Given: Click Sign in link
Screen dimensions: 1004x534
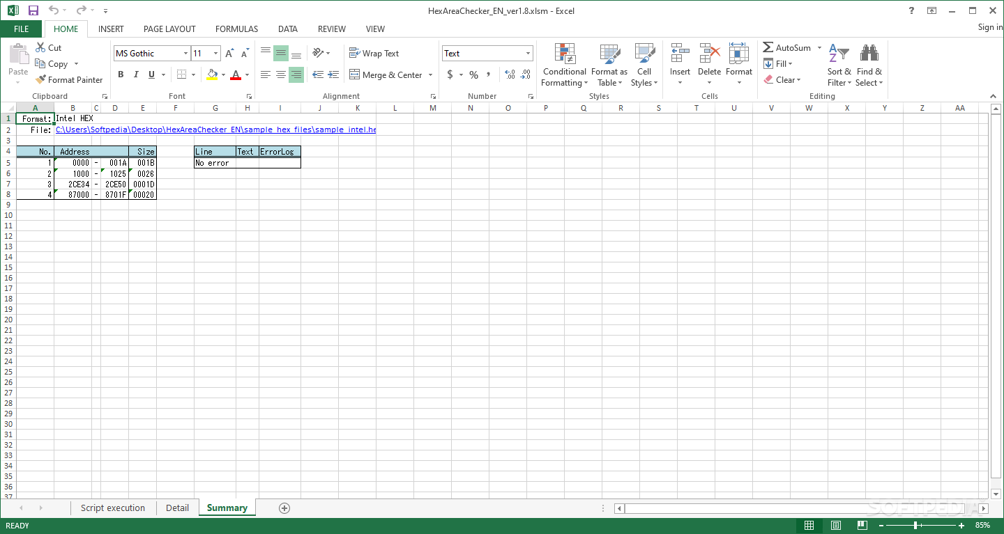Looking at the screenshot, I should (990, 27).
